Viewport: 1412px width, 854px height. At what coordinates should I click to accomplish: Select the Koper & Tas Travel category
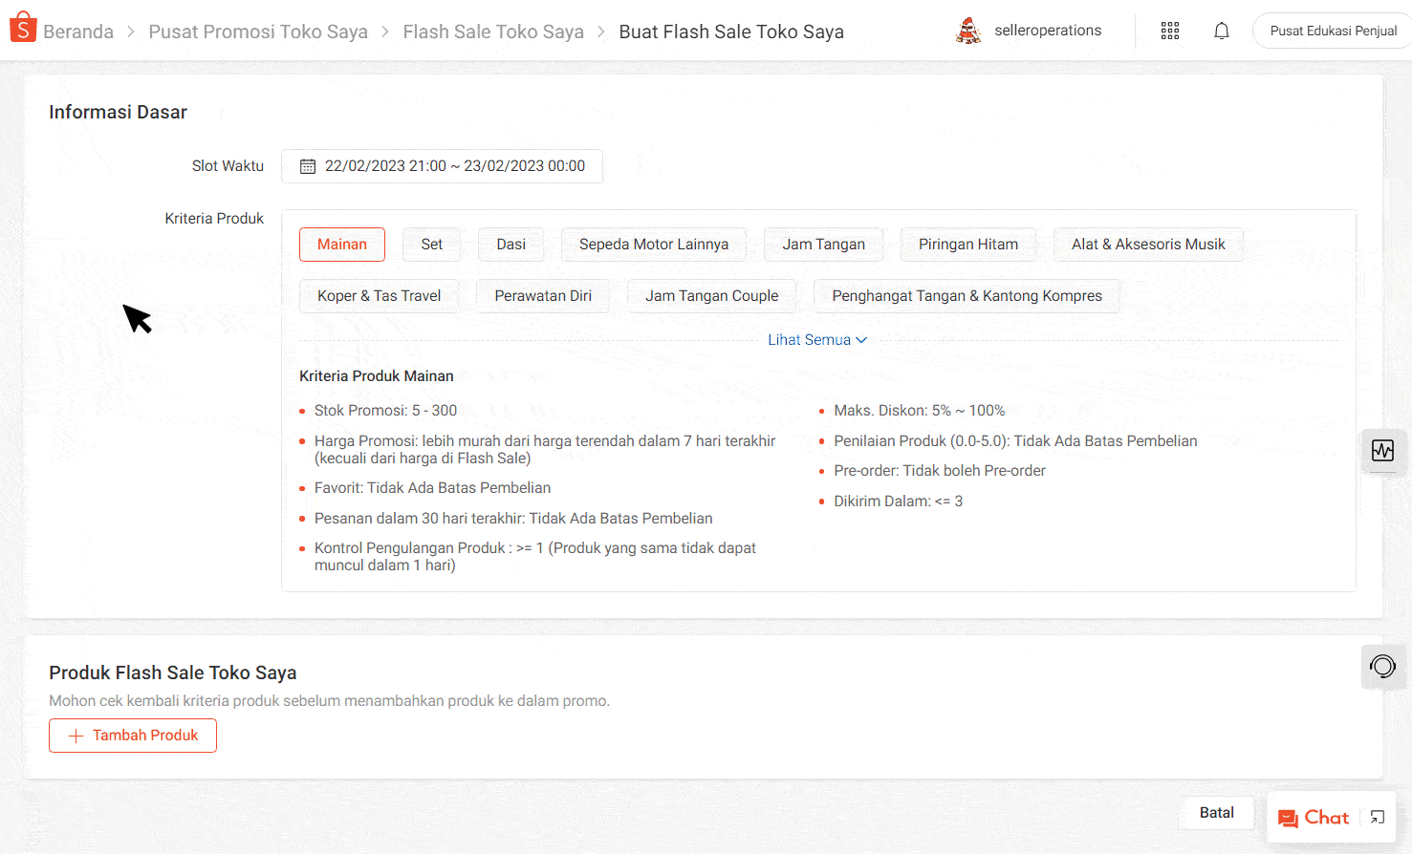pos(379,295)
